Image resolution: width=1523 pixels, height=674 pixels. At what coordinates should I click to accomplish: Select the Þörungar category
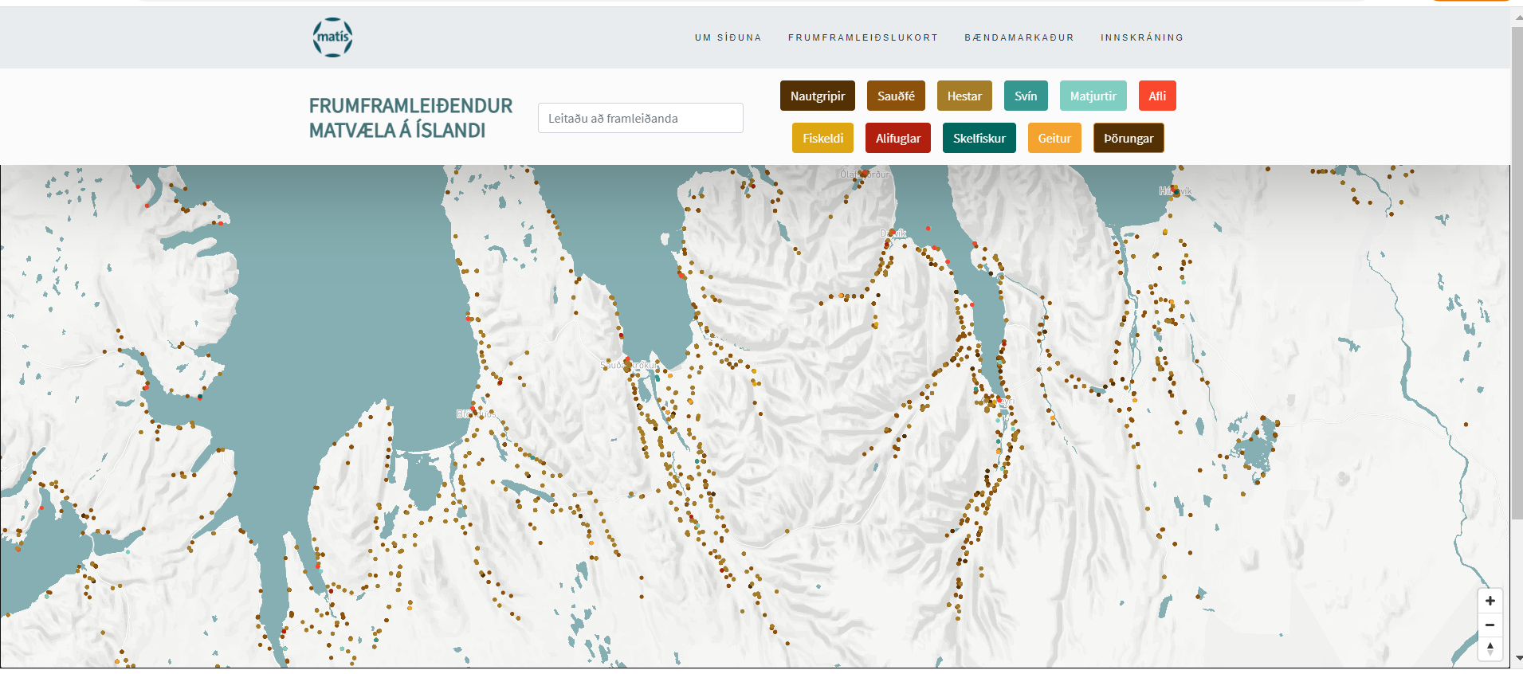click(x=1128, y=138)
